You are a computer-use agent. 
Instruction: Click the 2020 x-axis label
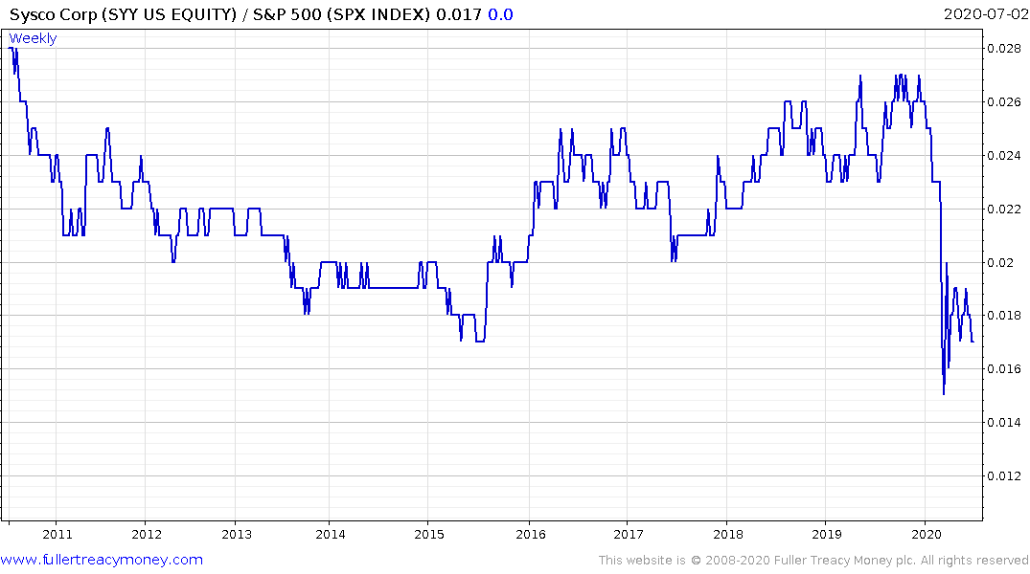[927, 534]
